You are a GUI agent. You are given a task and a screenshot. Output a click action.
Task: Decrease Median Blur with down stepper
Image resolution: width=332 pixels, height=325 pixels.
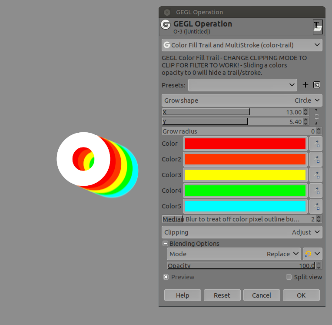[319, 221]
